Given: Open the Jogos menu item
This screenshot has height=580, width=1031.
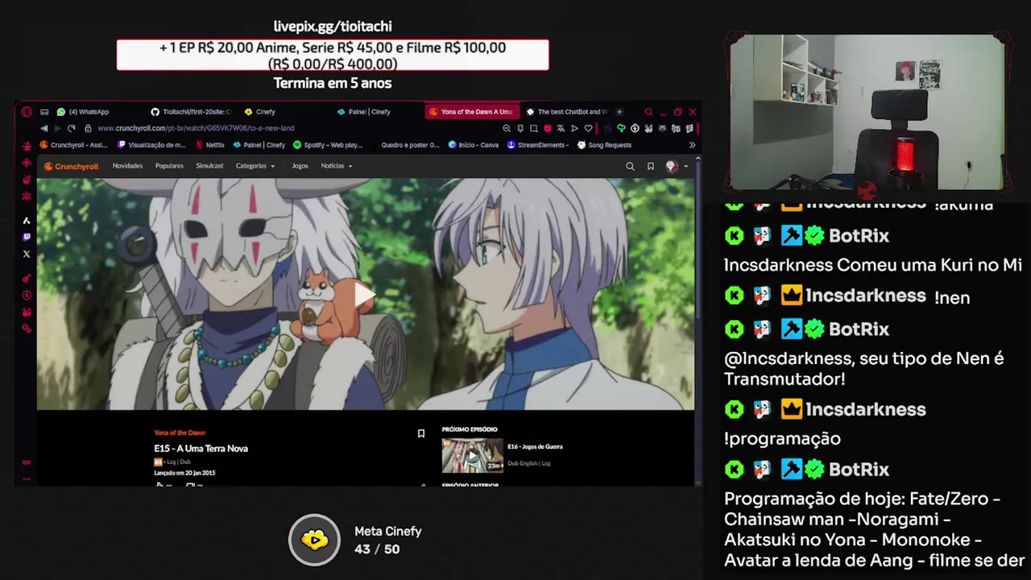Looking at the screenshot, I should 300,166.
